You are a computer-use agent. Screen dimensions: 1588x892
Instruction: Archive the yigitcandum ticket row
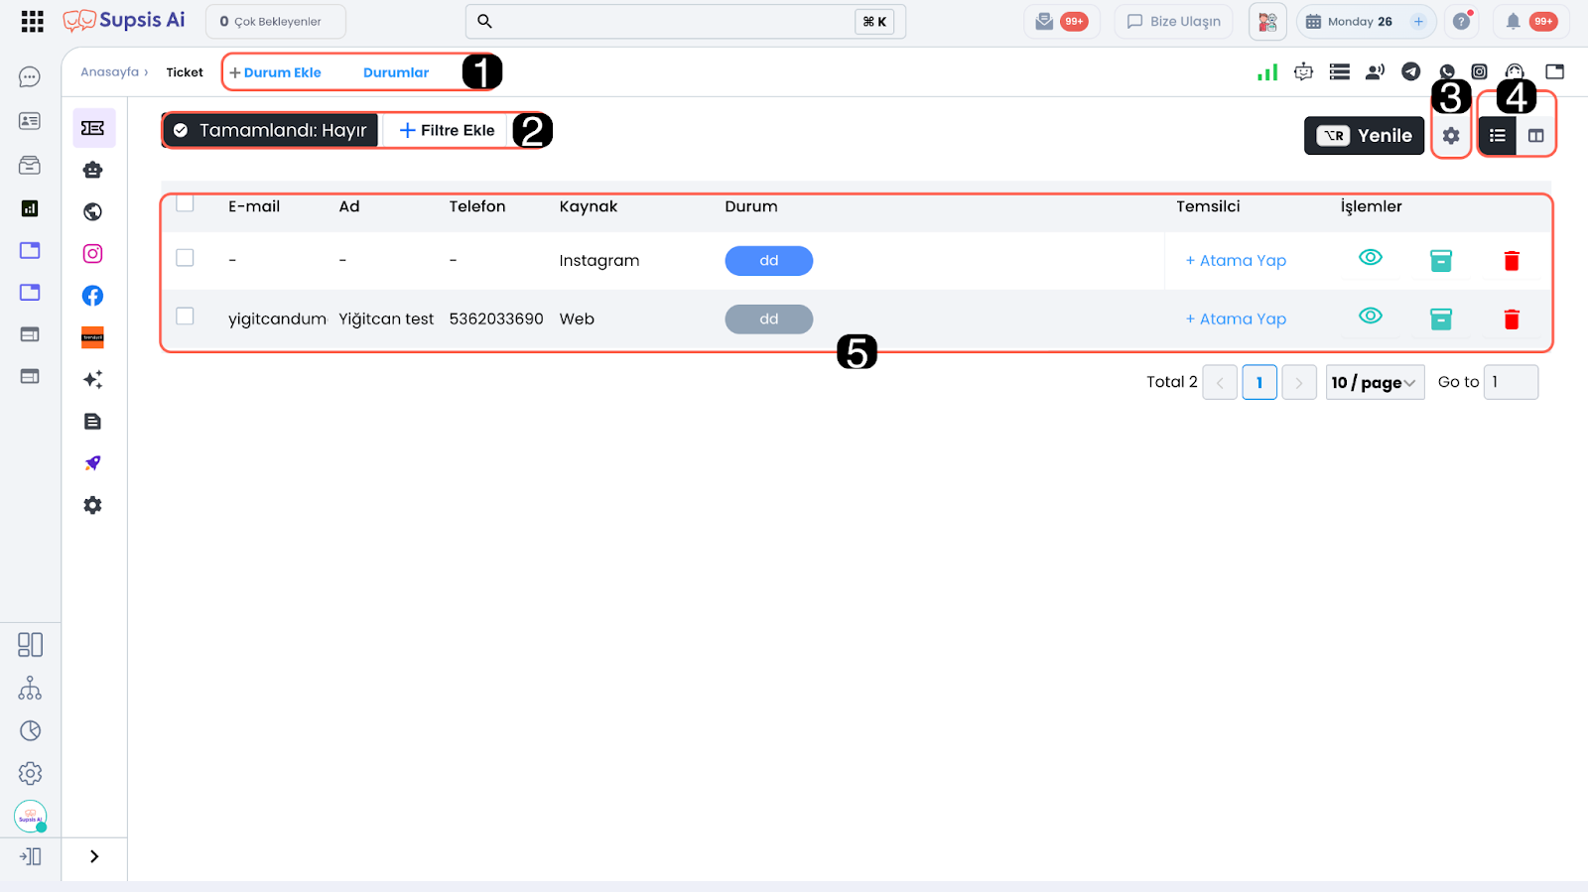(1440, 319)
